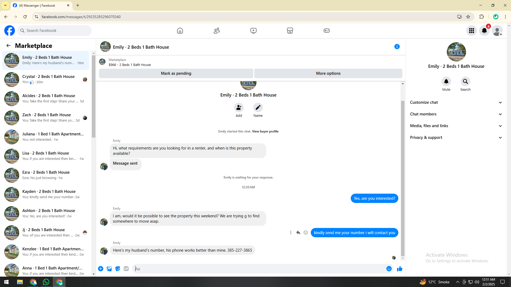Open notifications bell with 4 badge
Screen dimensions: 511x287
pos(484,31)
